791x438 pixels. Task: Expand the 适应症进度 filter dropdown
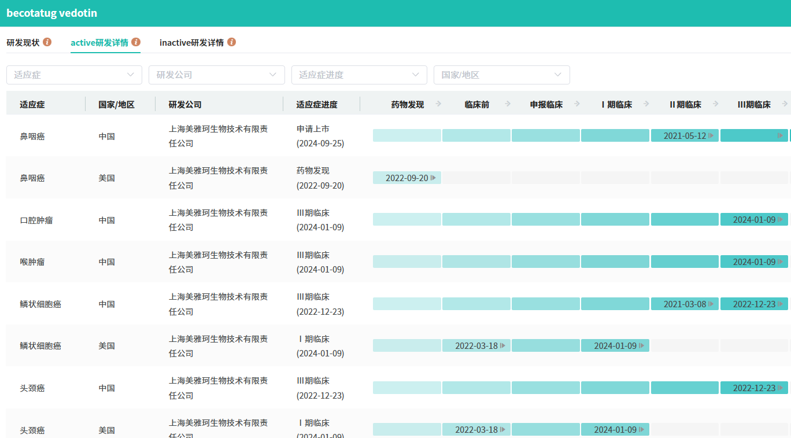click(359, 75)
